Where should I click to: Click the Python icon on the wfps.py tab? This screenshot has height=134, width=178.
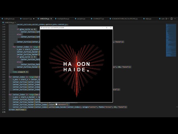coord(144,19)
